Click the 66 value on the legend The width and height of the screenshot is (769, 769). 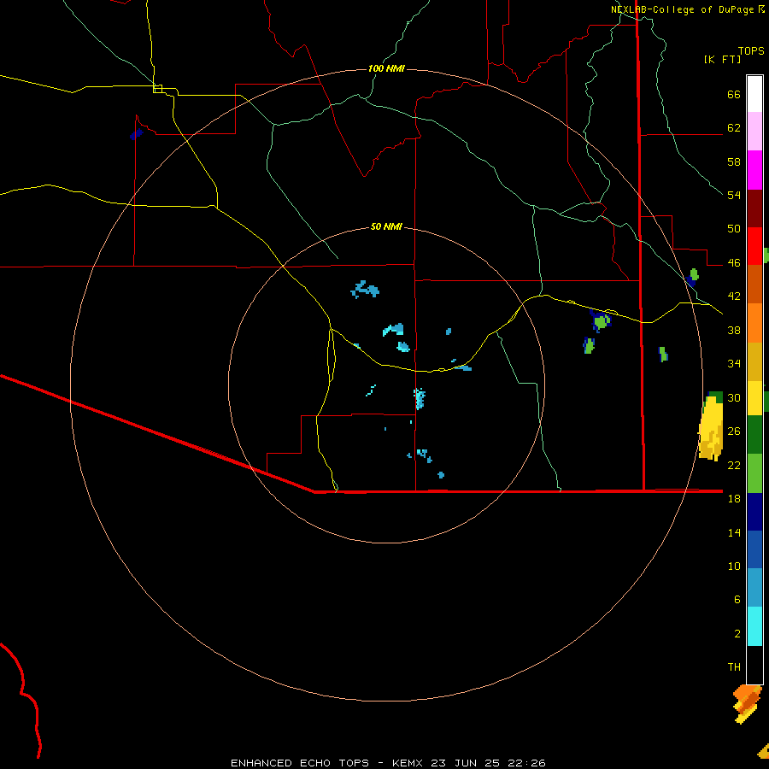[734, 94]
